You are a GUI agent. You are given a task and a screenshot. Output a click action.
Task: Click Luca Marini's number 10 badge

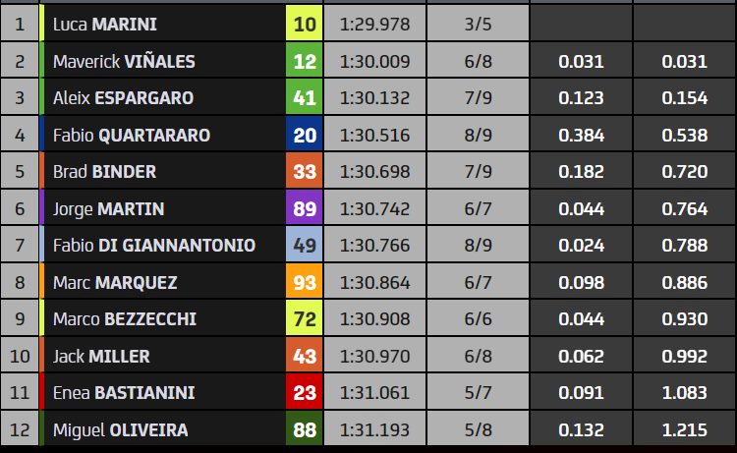305,24
